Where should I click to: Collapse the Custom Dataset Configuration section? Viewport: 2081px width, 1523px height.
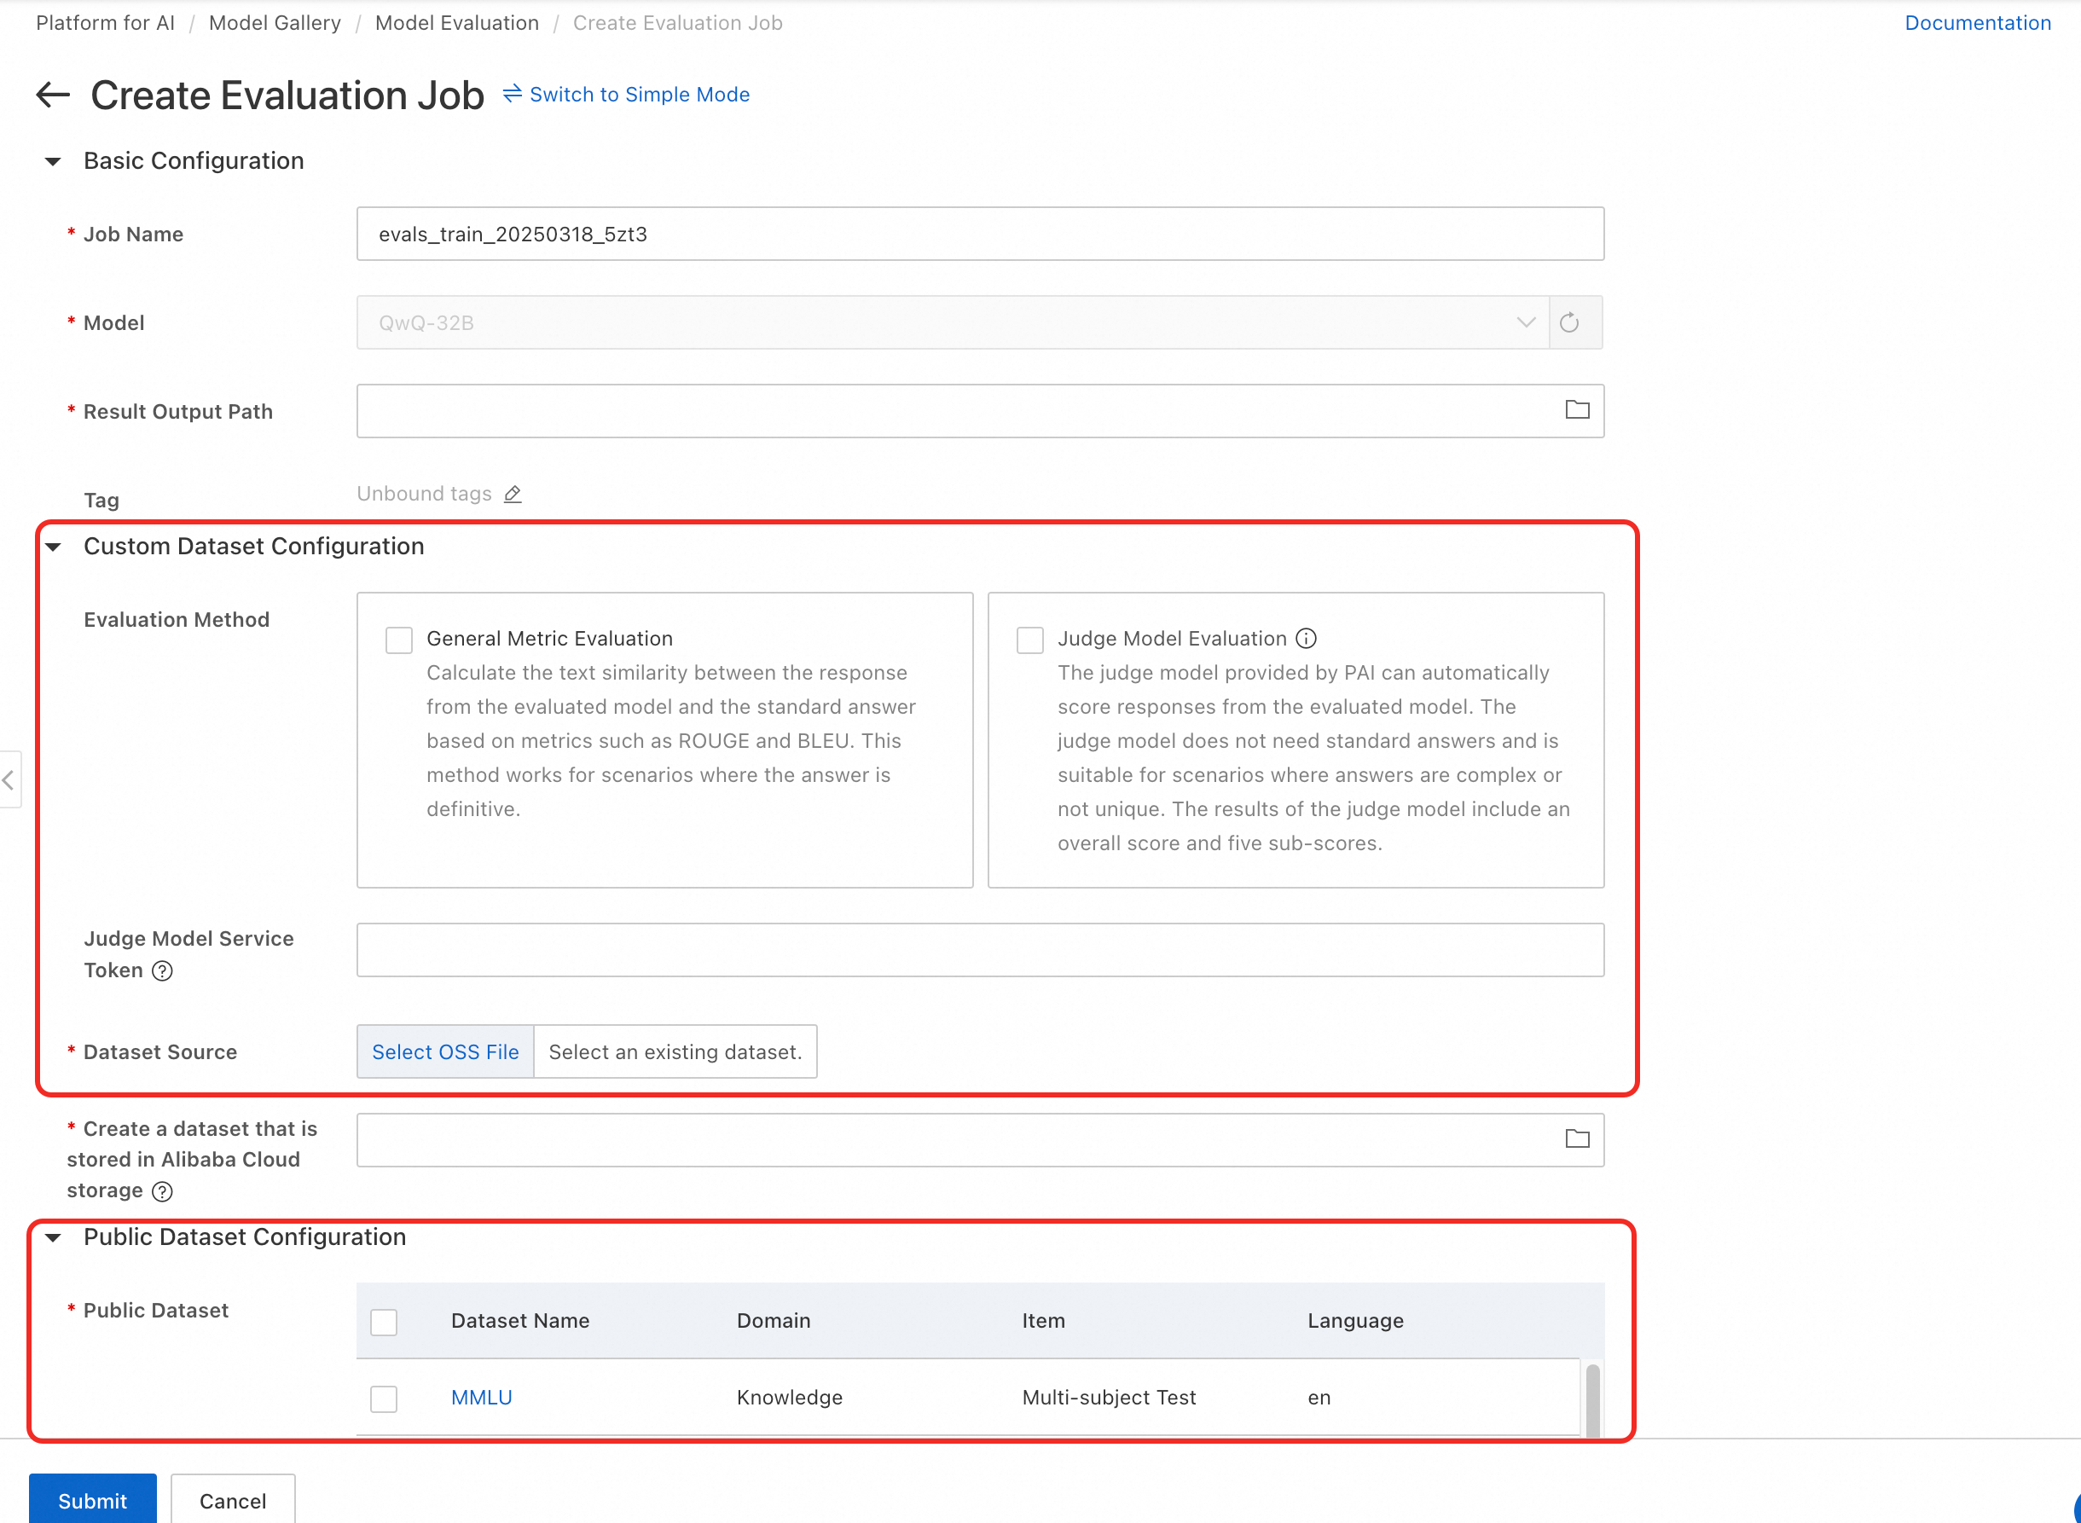point(54,547)
